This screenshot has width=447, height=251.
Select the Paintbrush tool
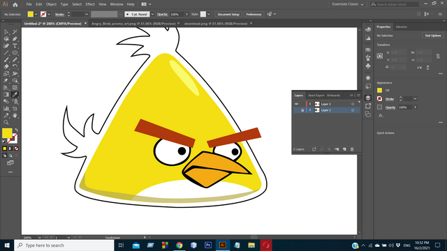[x=6, y=60]
